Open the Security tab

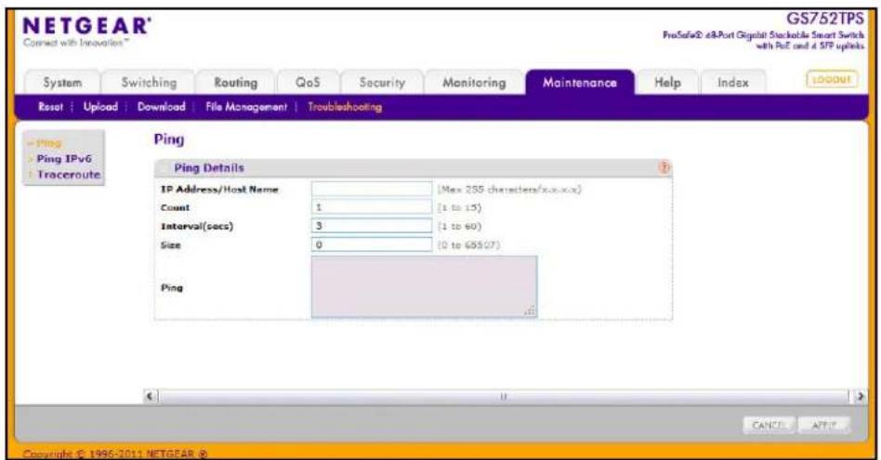(x=382, y=83)
